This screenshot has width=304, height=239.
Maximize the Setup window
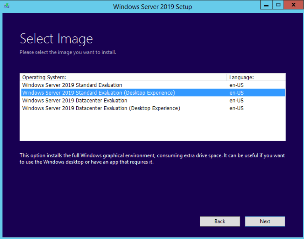click(278, 5)
